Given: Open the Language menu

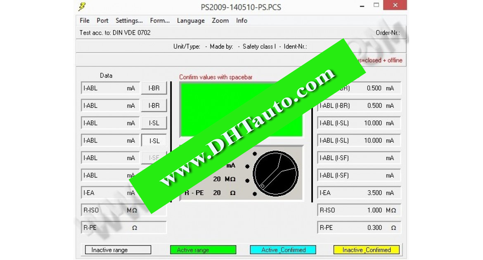Looking at the screenshot, I should (x=191, y=20).
